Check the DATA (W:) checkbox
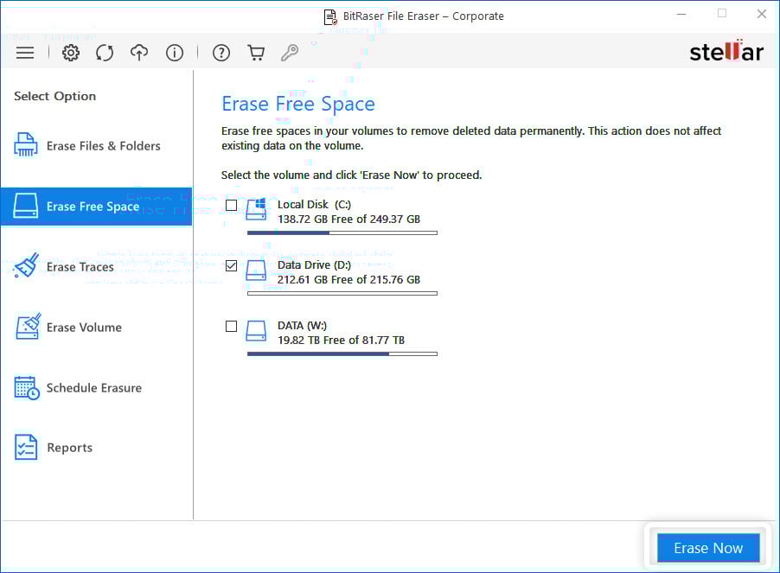The image size is (780, 573). [x=231, y=326]
